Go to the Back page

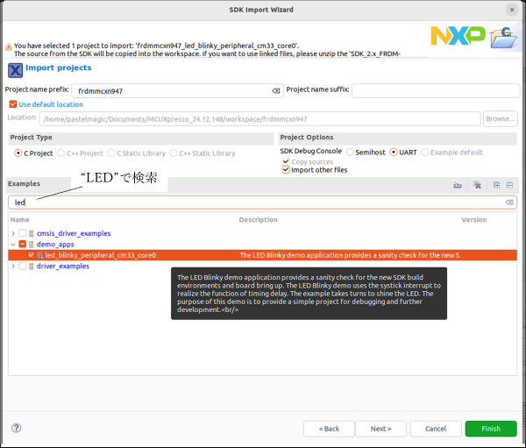330,429
